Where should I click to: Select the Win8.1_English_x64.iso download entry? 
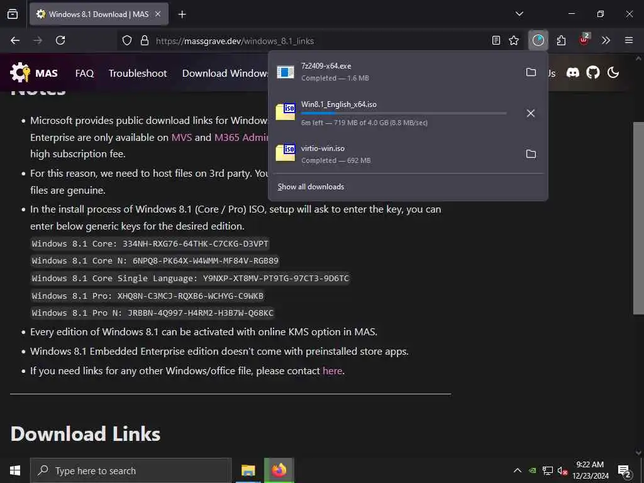click(394, 113)
